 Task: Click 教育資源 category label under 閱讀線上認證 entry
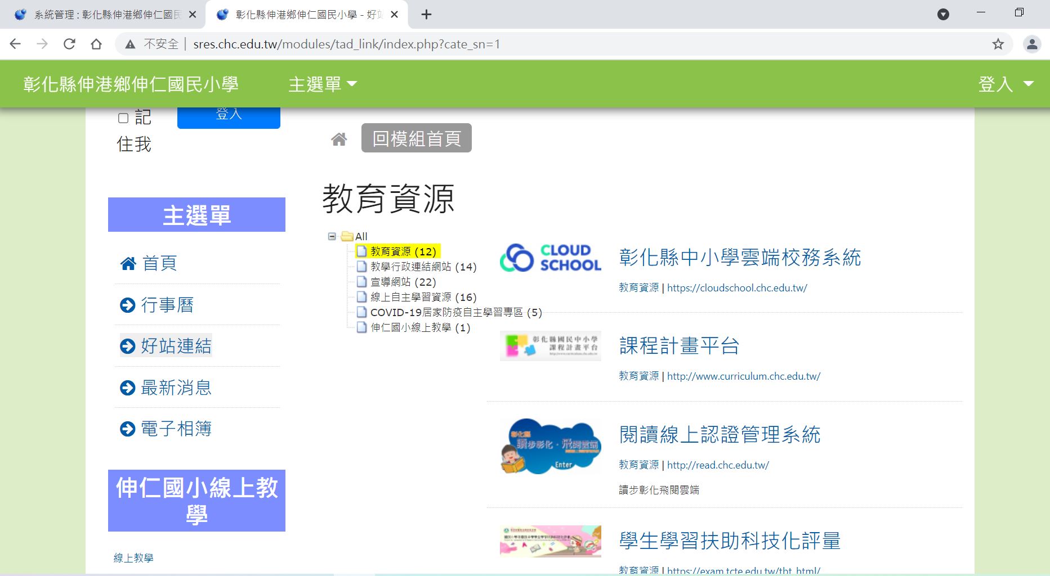[x=638, y=465]
